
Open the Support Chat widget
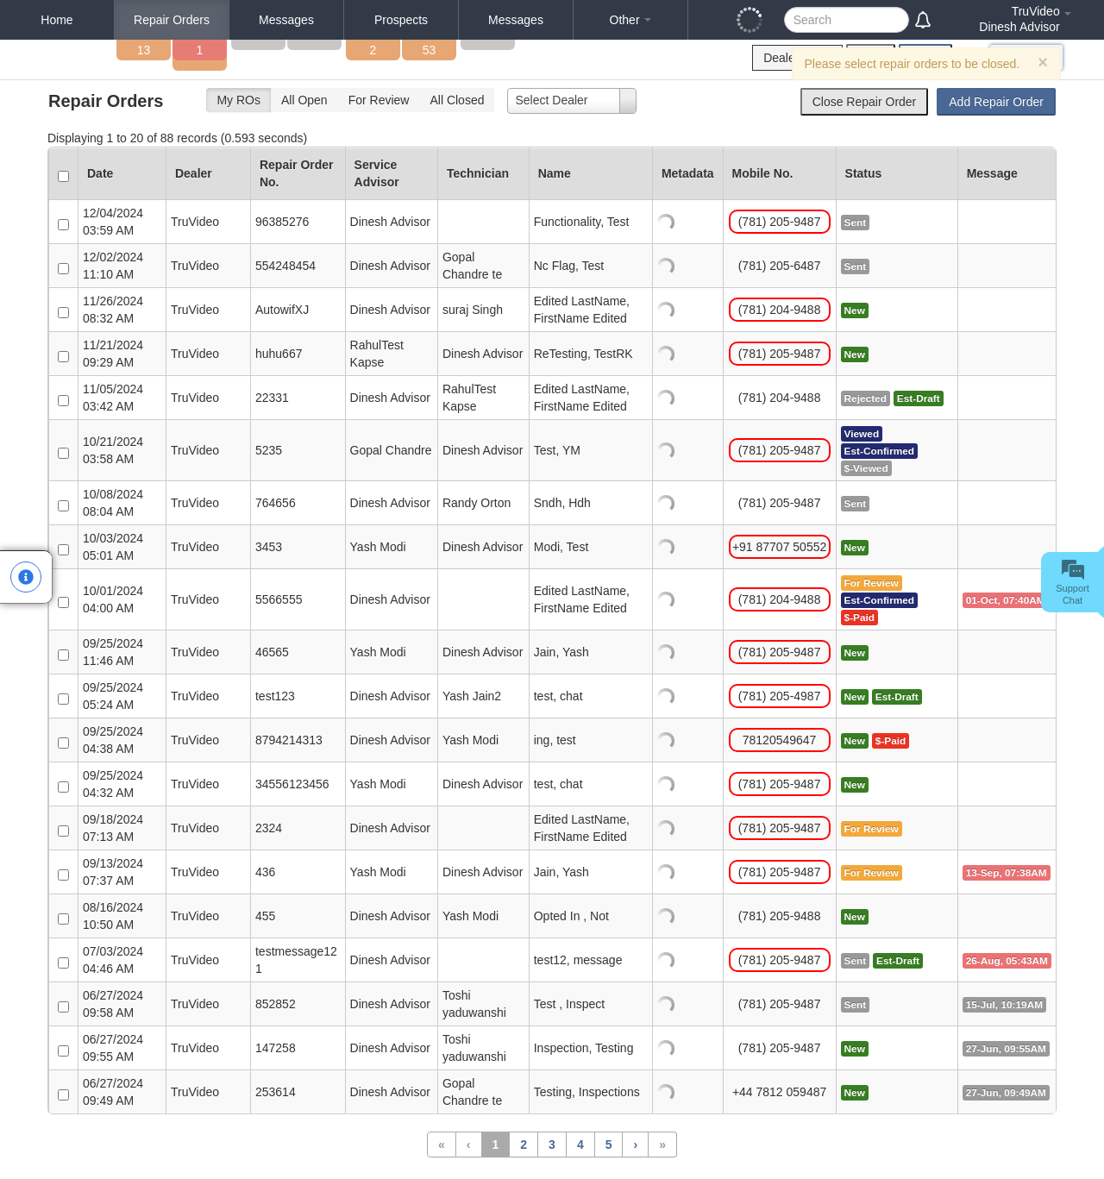(1072, 582)
